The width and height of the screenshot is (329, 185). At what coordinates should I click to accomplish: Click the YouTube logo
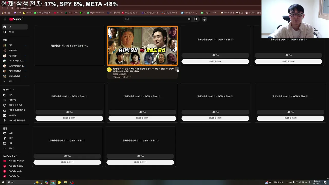(15, 19)
